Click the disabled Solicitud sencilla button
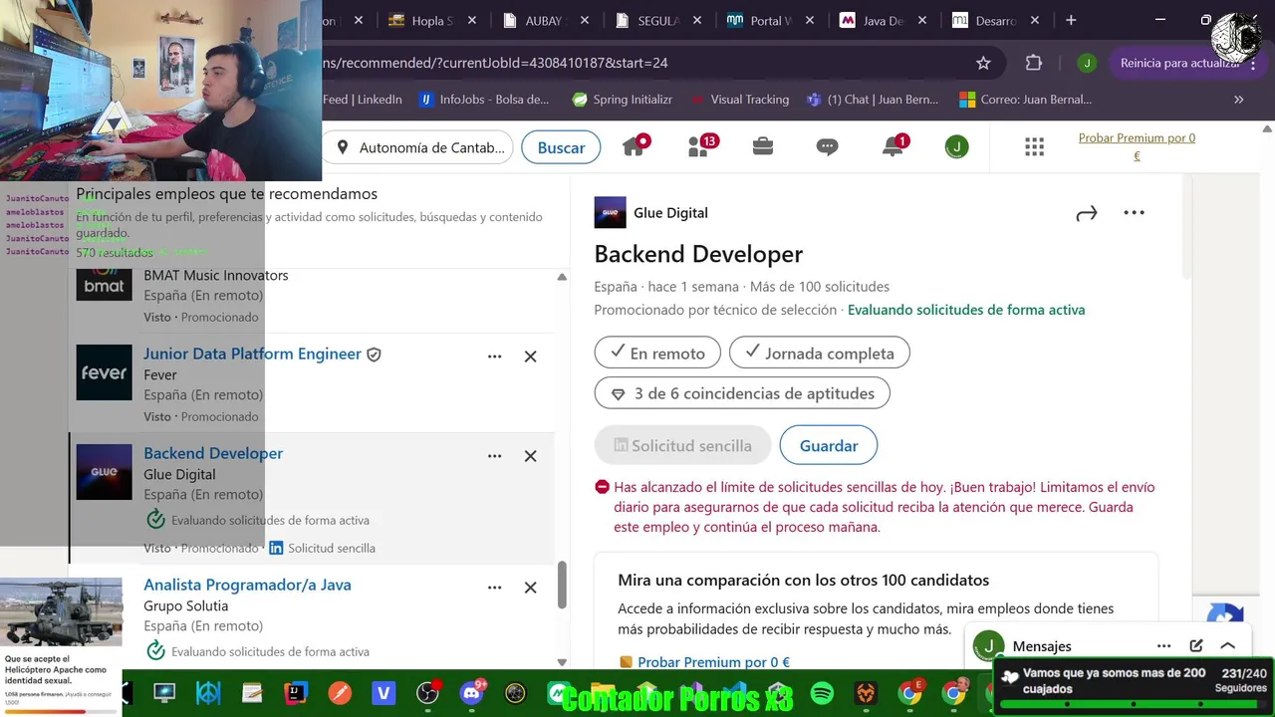The height and width of the screenshot is (717, 1275). pos(682,445)
